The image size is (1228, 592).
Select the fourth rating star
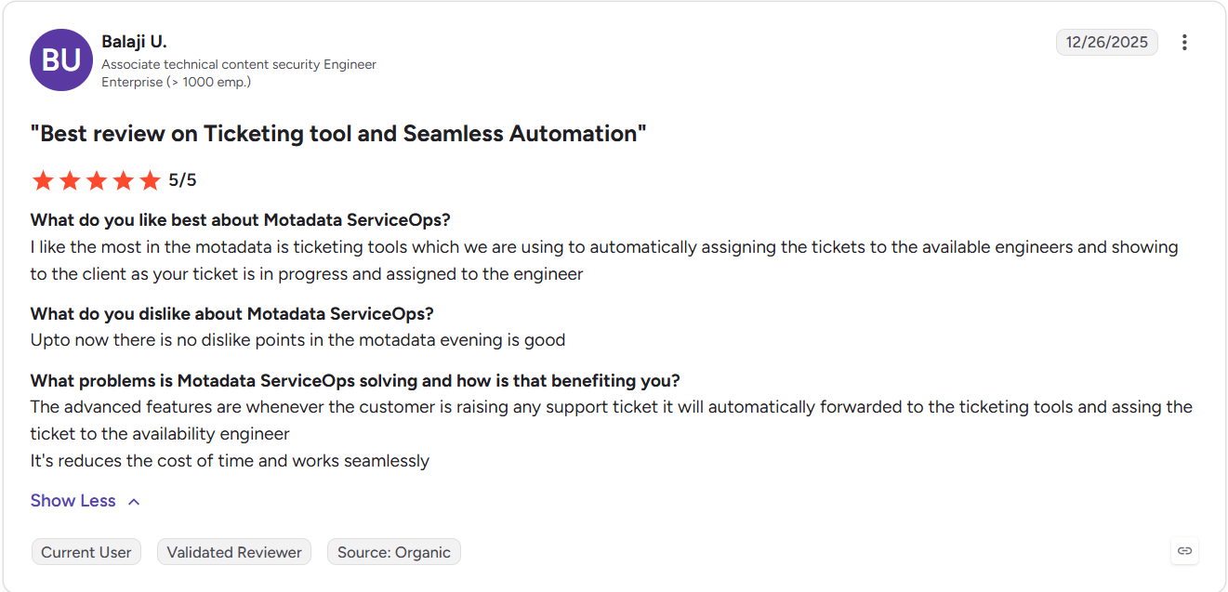point(124,180)
